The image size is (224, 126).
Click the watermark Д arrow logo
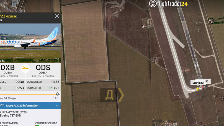click(112, 95)
